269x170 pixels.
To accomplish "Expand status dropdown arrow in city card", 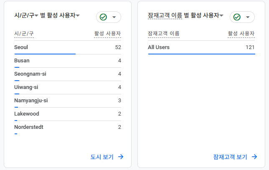I will [x=114, y=17].
